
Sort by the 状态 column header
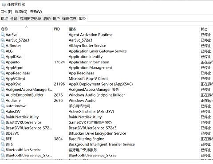(204, 29)
